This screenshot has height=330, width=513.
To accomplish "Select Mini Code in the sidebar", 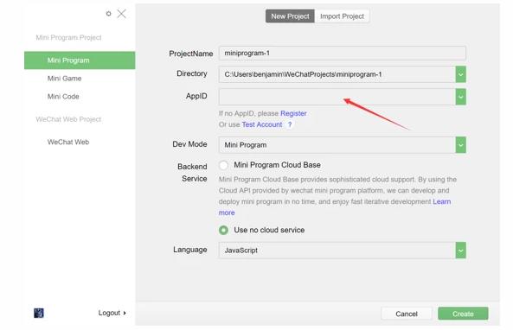I will pyautogui.click(x=63, y=97).
